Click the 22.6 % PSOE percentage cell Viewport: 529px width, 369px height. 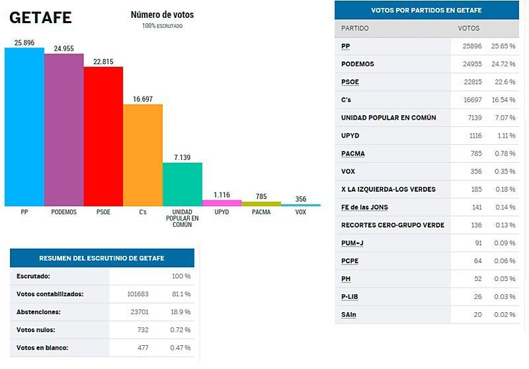pyautogui.click(x=505, y=82)
